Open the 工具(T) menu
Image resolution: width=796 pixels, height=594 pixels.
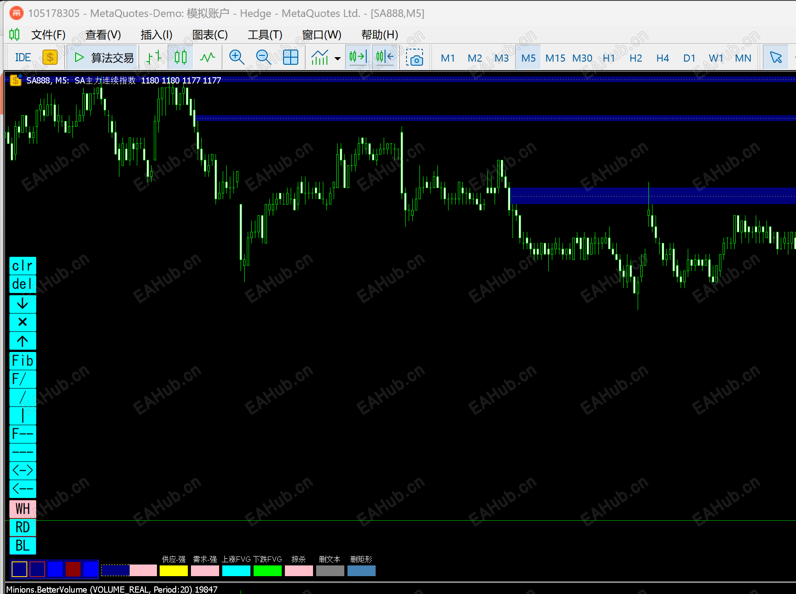[265, 35]
